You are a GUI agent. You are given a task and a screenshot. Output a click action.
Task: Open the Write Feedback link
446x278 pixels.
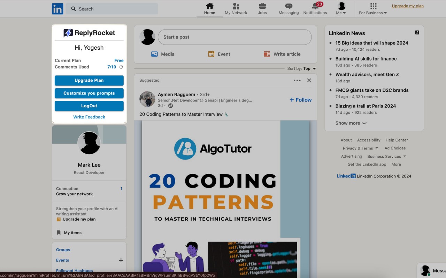[89, 117]
